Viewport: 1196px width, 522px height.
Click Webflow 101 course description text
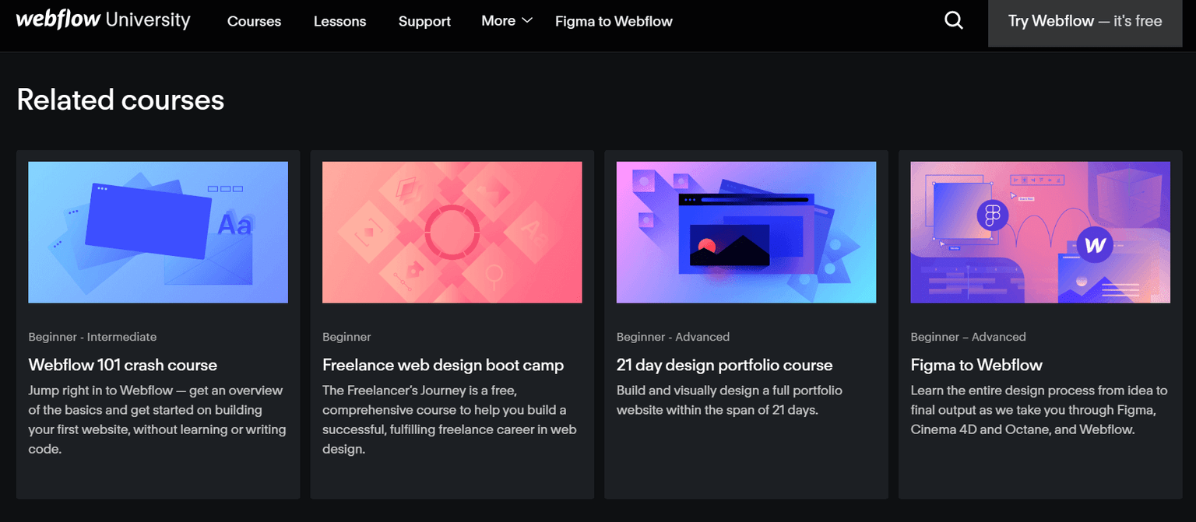coord(157,419)
